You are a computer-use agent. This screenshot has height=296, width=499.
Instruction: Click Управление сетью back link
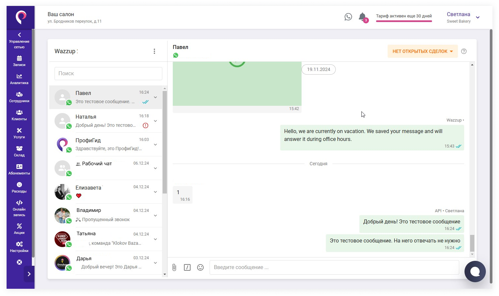click(19, 40)
